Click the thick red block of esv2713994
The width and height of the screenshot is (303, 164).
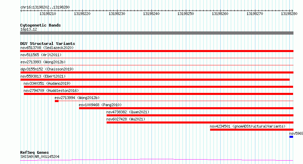pyautogui.click(x=57, y=101)
